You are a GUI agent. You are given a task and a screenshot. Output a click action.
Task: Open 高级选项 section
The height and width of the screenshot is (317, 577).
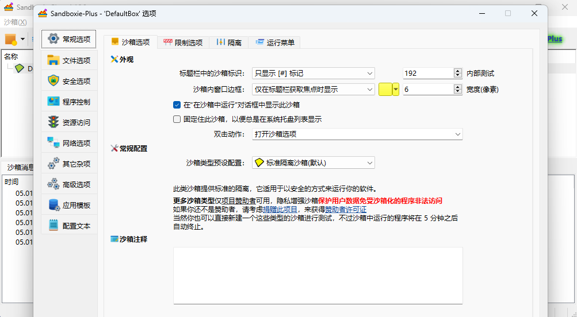coord(69,184)
